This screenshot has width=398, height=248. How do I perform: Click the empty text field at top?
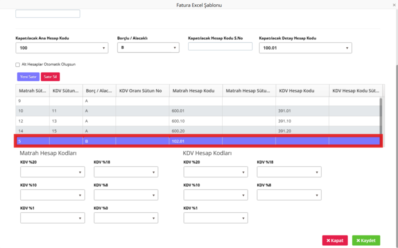(x=48, y=14)
